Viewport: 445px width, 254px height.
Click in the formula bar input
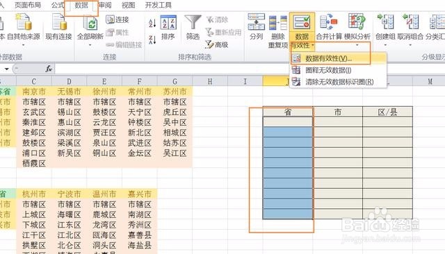point(250,69)
